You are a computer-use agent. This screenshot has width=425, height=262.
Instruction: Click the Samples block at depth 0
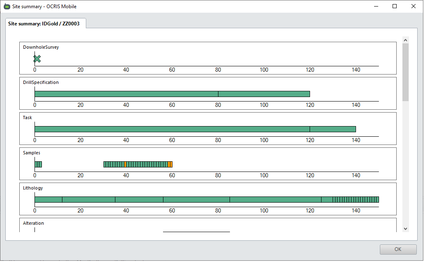pos(36,164)
